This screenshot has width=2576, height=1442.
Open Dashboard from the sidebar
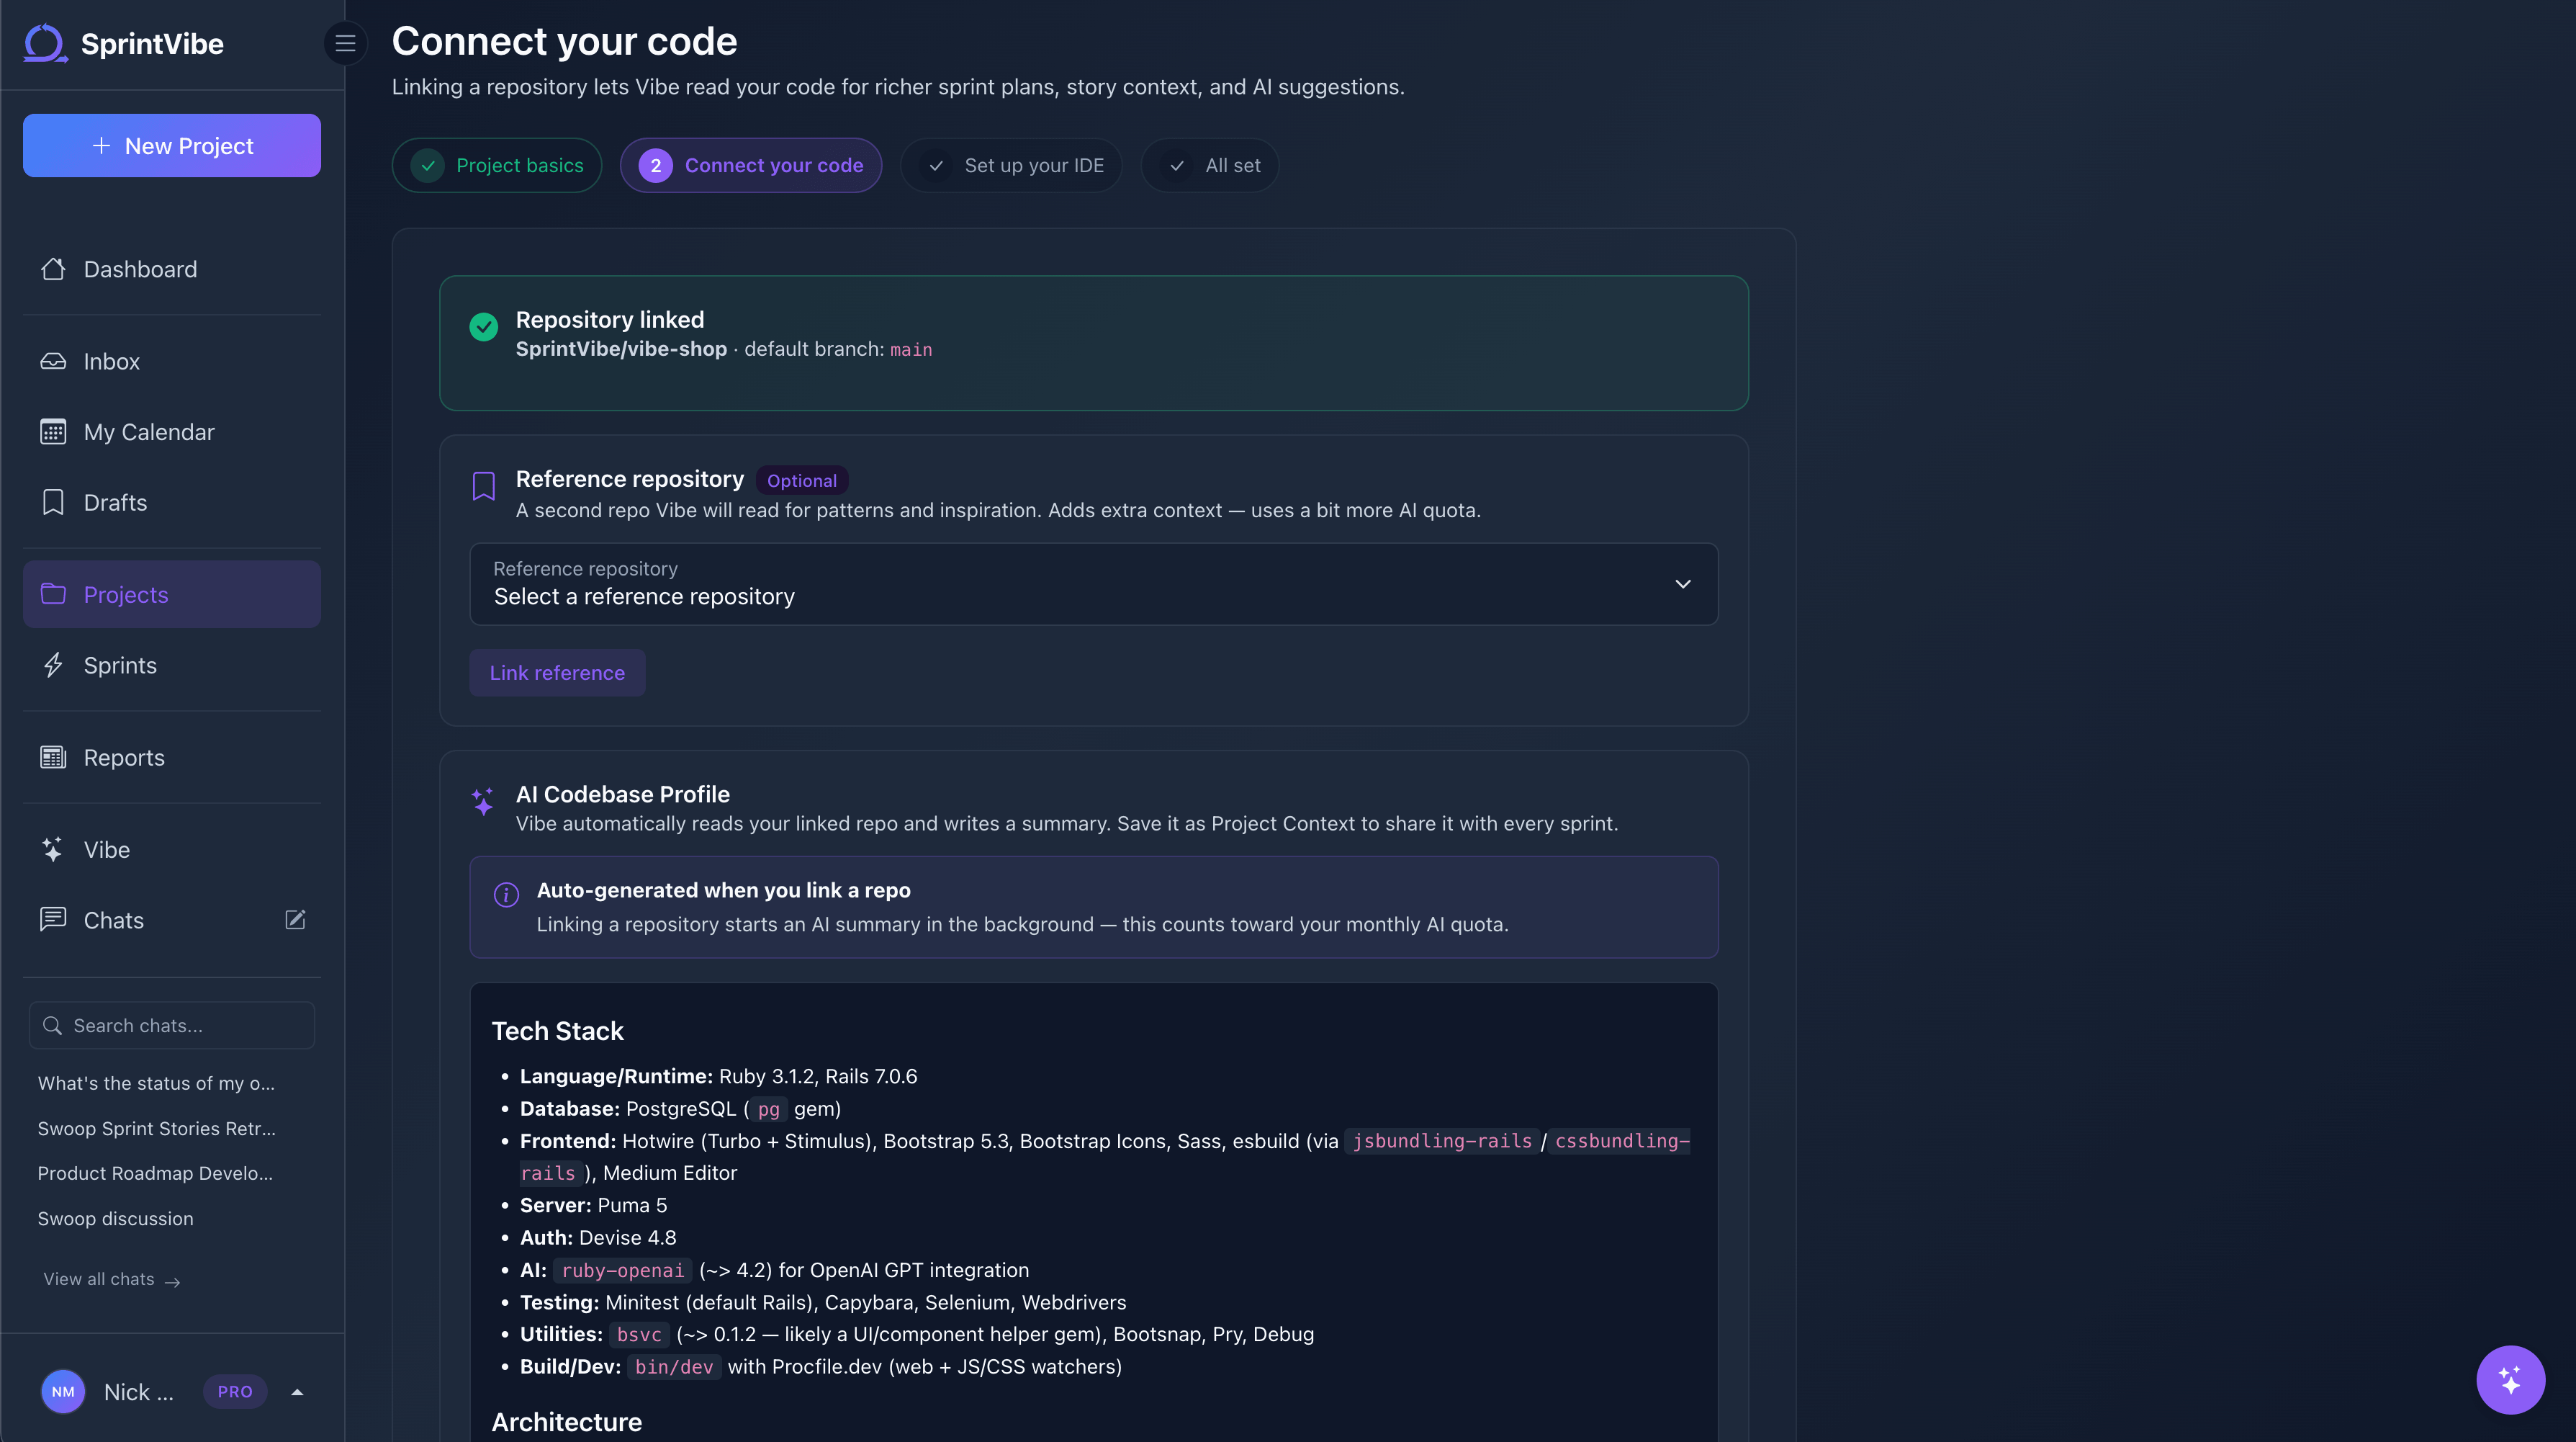[x=172, y=269]
